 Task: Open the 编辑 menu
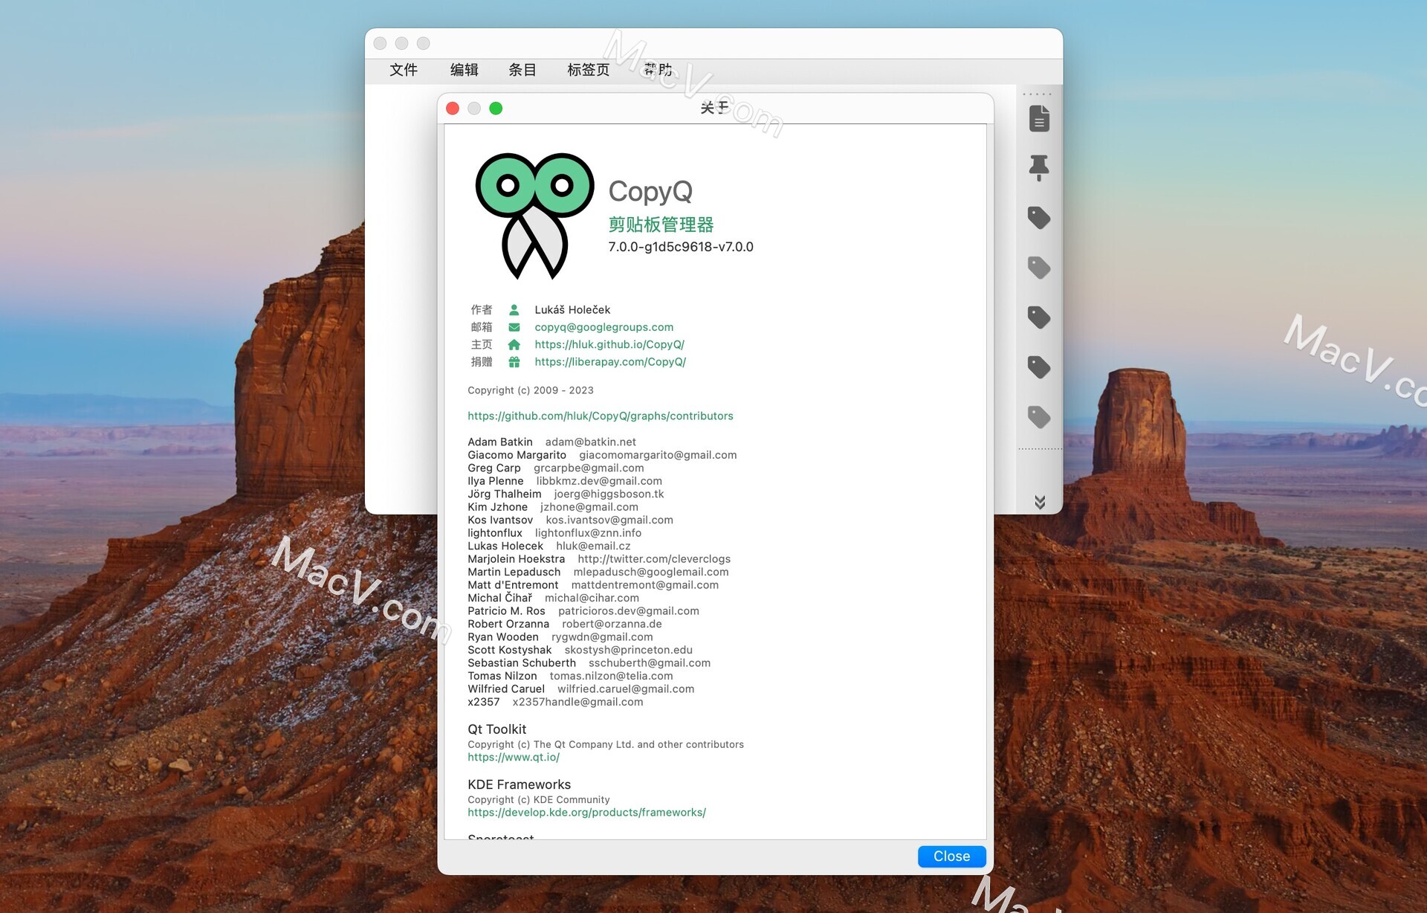pos(465,70)
